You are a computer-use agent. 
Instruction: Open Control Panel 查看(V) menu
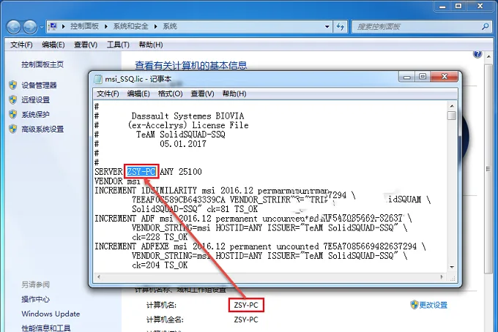point(86,45)
